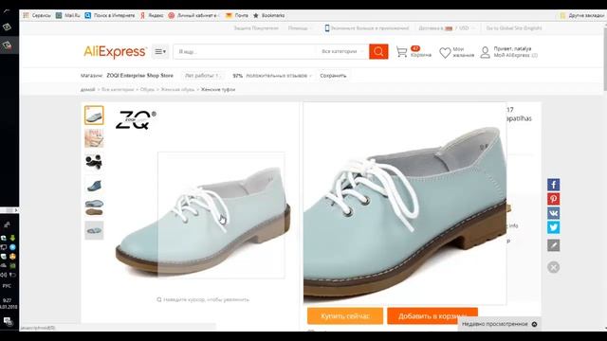This screenshot has width=607, height=341.
Task: Click the account user icon
Action: pos(485,52)
